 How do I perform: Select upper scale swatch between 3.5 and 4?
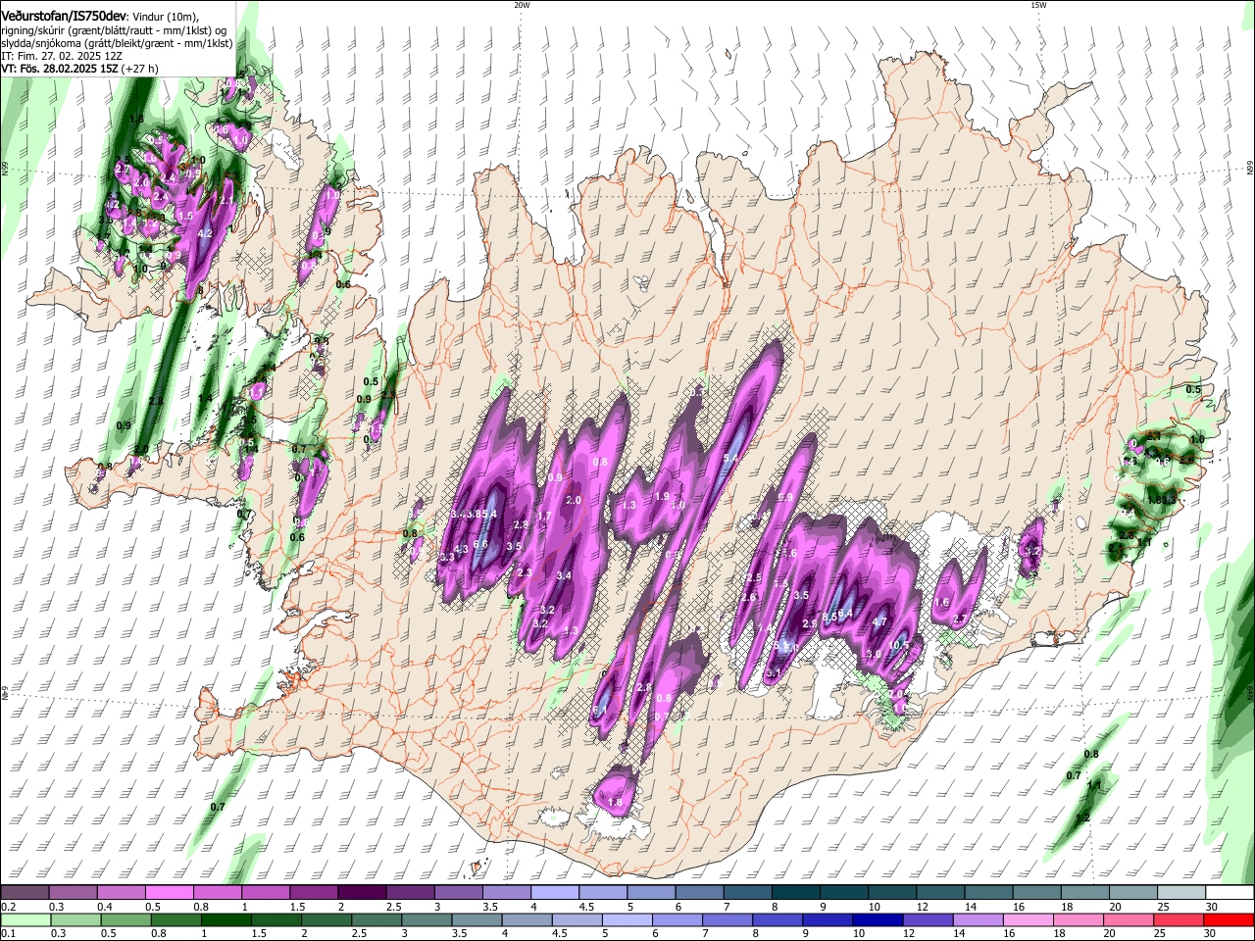point(507,892)
